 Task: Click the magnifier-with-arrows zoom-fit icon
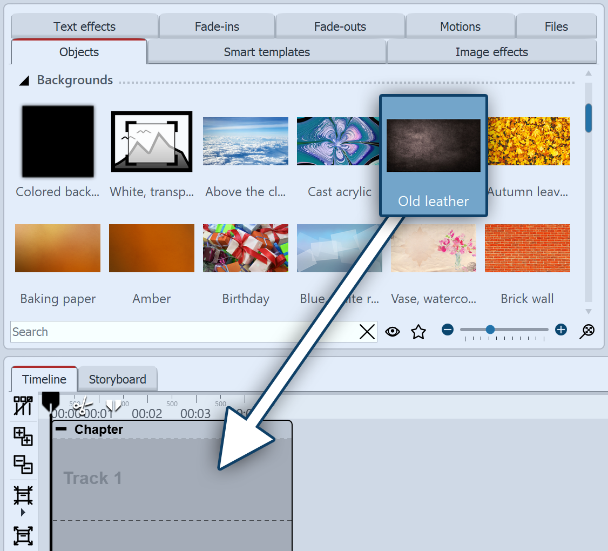pos(587,332)
